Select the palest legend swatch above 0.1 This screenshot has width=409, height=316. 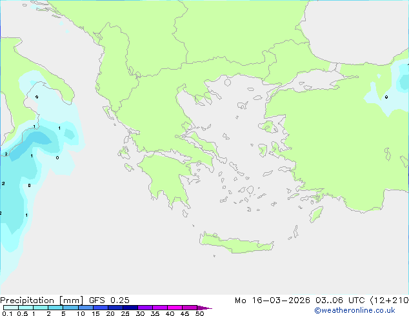11,308
